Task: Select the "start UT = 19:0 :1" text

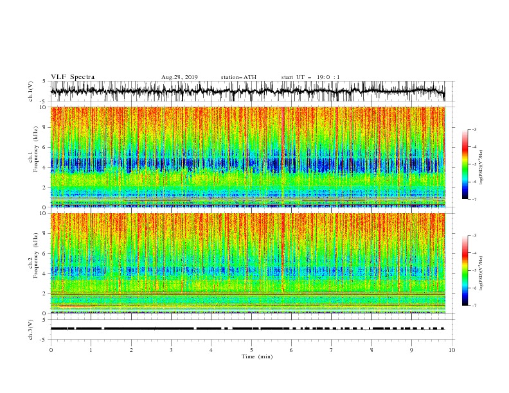Action: [x=310, y=77]
